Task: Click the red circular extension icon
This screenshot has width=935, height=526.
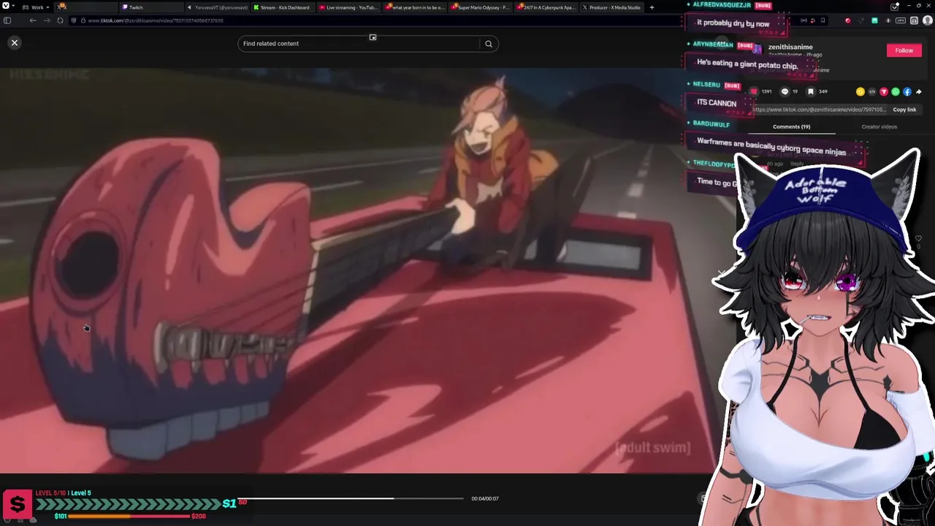Action: click(x=847, y=20)
